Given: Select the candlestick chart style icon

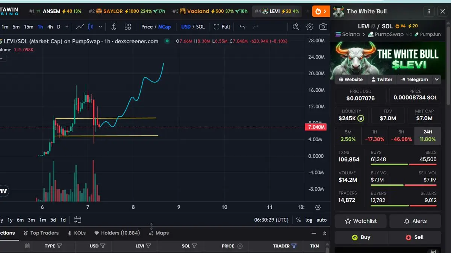Looking at the screenshot, I should [x=90, y=27].
